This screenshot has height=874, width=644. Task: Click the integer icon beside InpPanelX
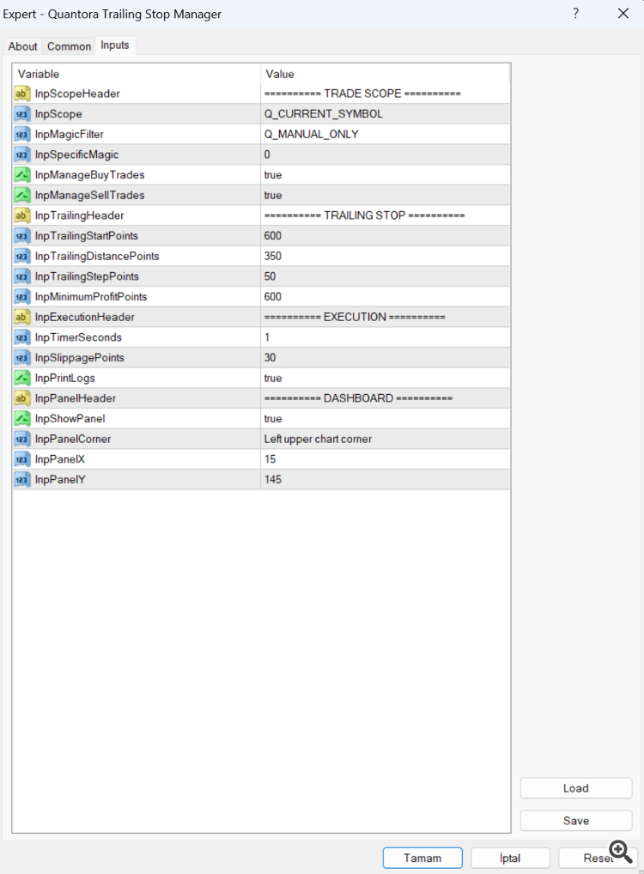tap(21, 460)
